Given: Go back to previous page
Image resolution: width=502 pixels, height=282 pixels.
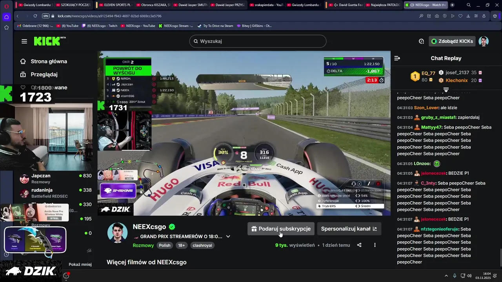Looking at the screenshot, I should coord(18,16).
